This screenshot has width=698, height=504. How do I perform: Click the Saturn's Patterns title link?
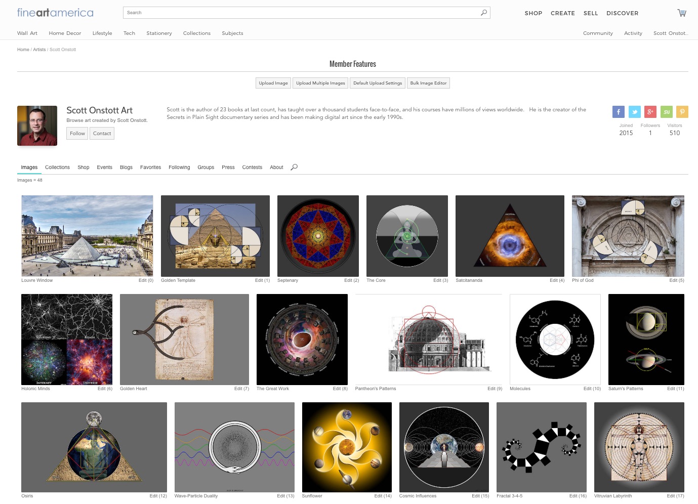(626, 389)
